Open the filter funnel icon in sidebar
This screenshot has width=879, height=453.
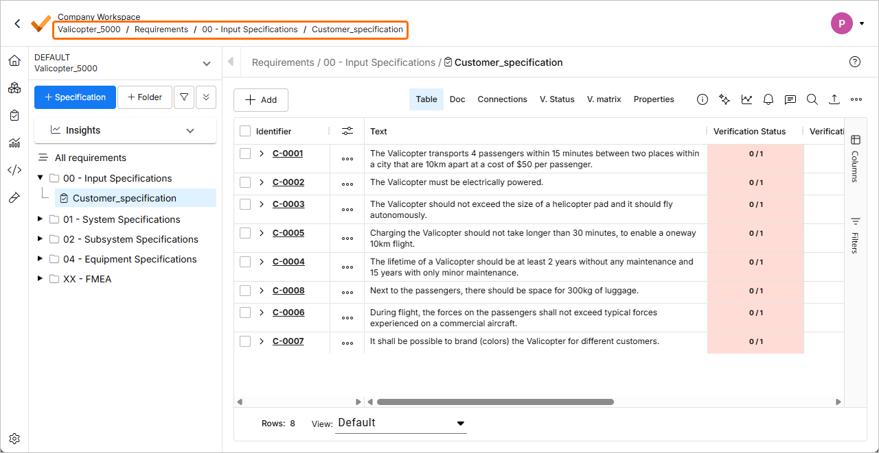pos(183,97)
